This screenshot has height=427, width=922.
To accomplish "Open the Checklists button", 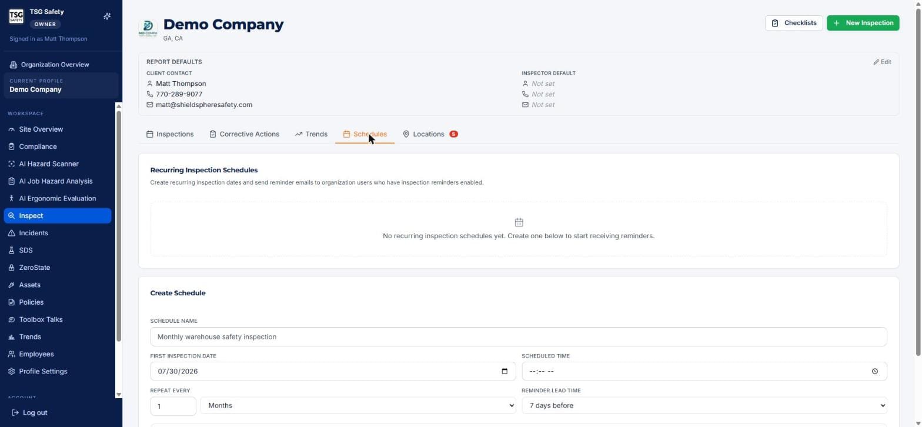I will pyautogui.click(x=794, y=23).
